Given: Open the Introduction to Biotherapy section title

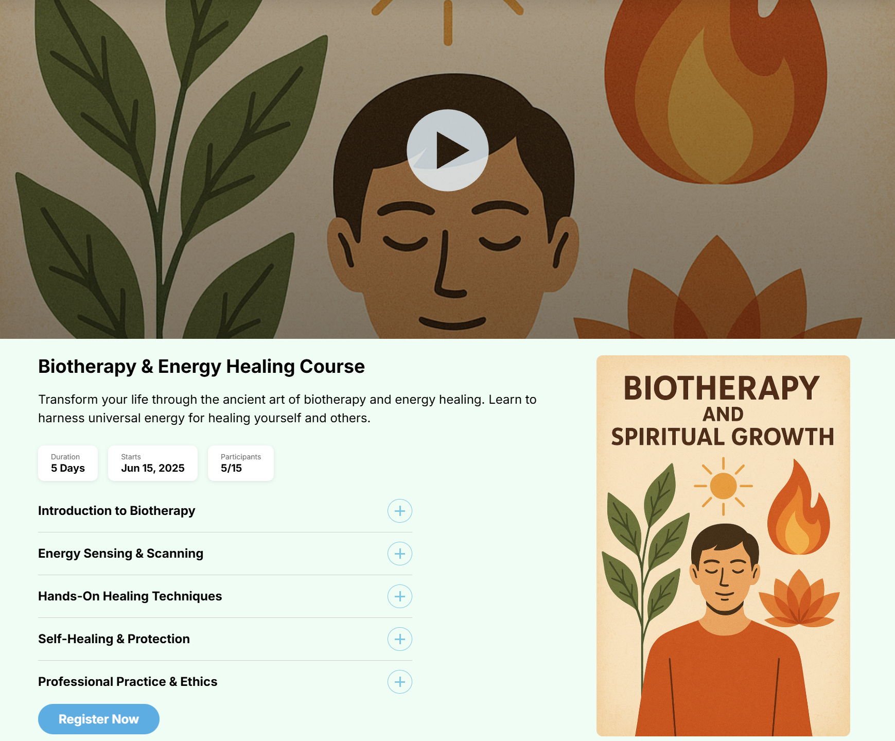Looking at the screenshot, I should pos(117,511).
